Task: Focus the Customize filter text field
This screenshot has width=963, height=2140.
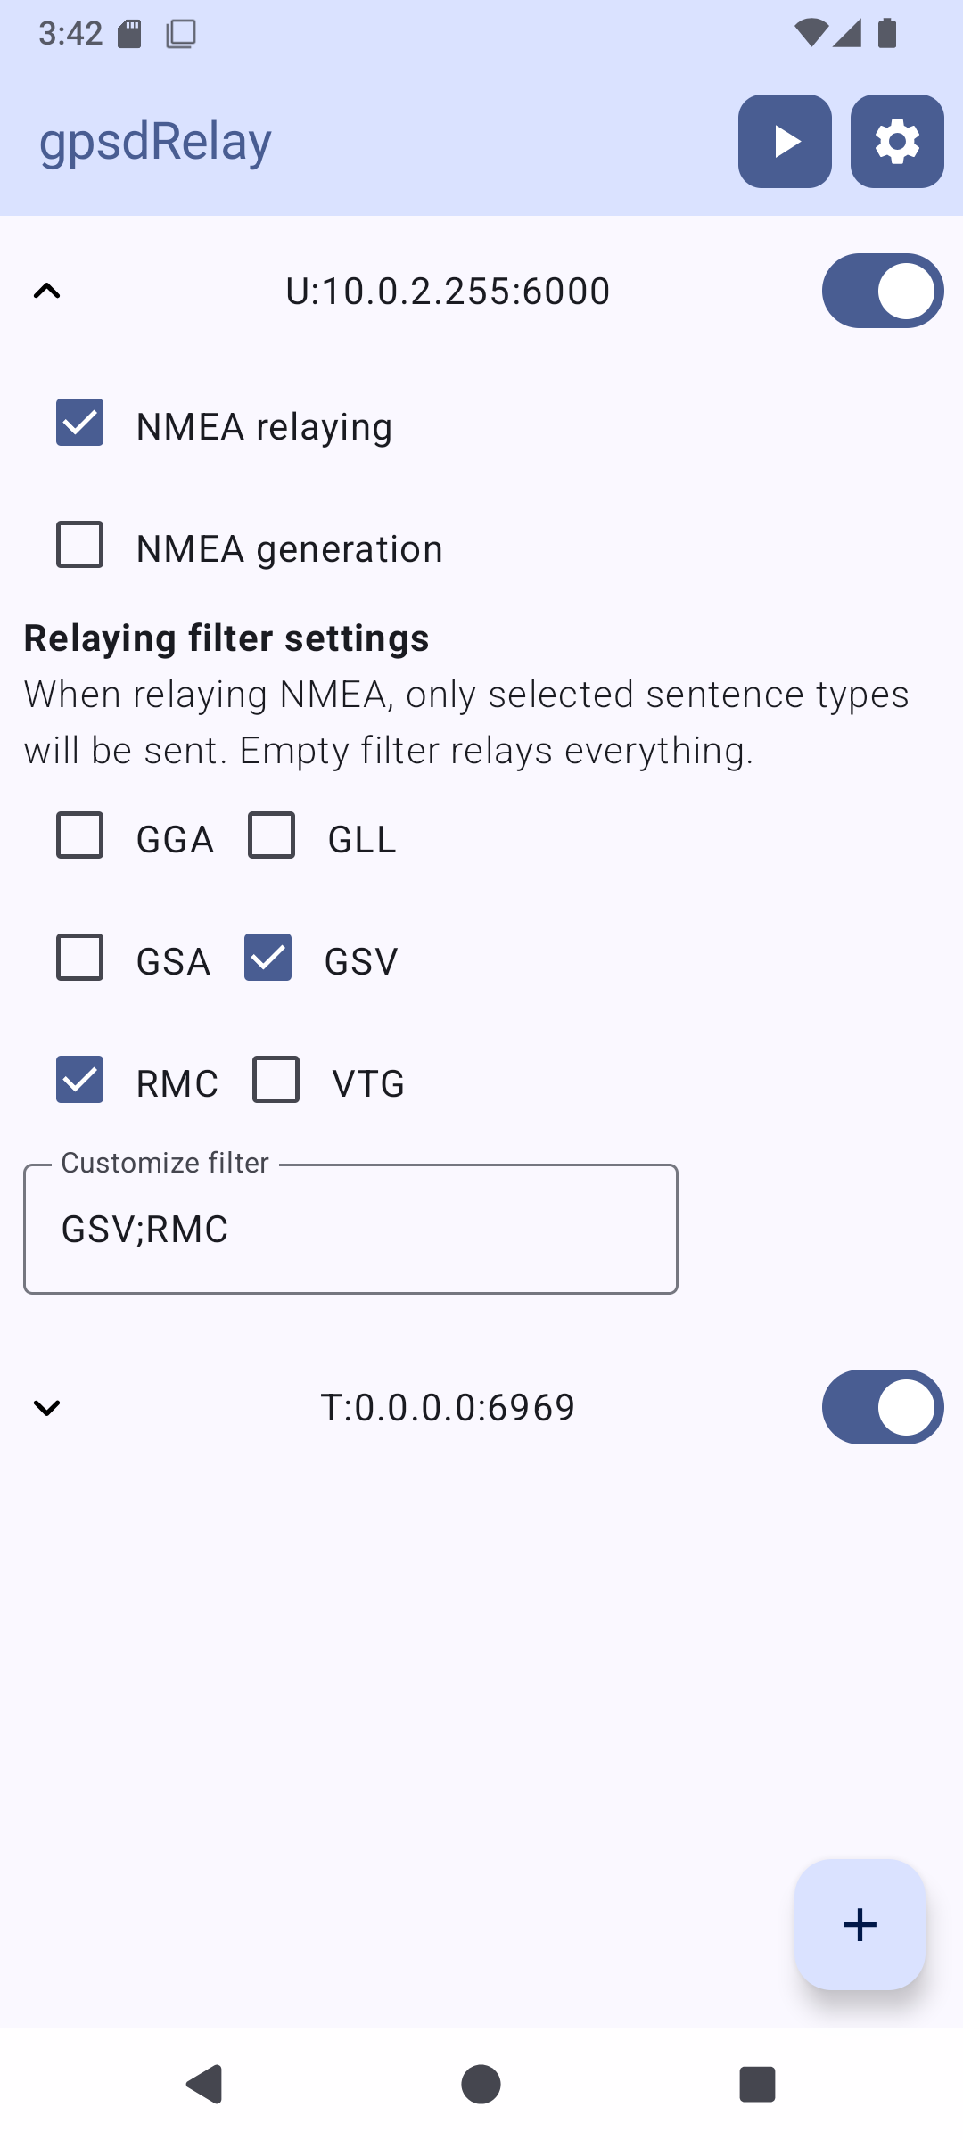Action: click(350, 1229)
